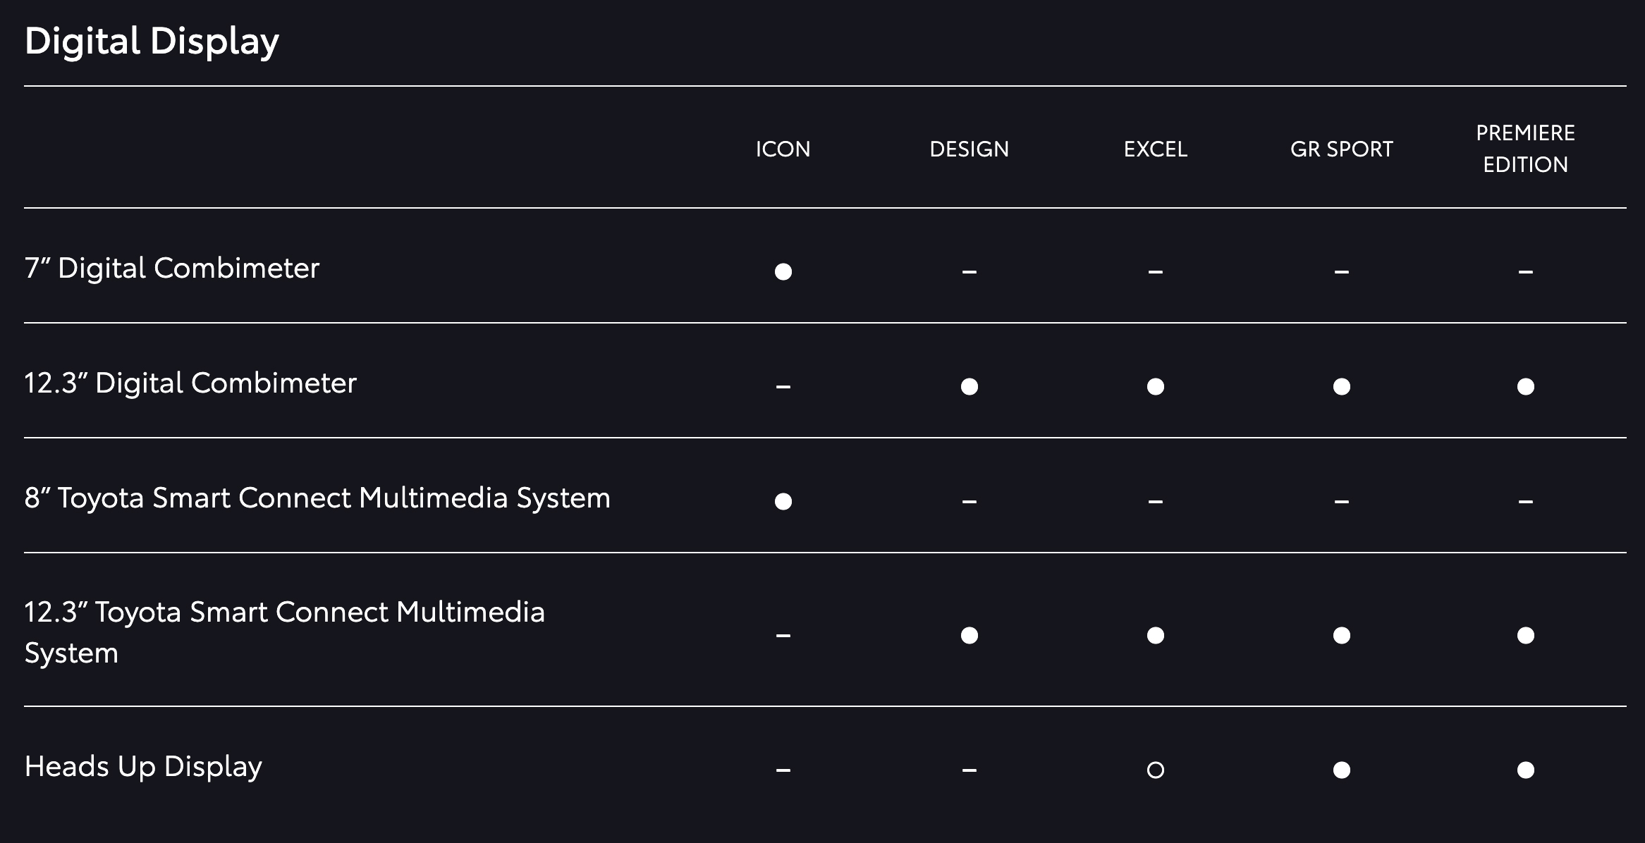1645x843 pixels.
Task: Click the dash for 12.3" Combimeter under ICON
Action: [x=783, y=387]
